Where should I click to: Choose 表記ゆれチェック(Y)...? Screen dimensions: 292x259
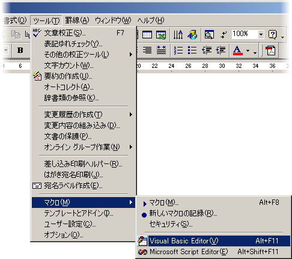[84, 44]
